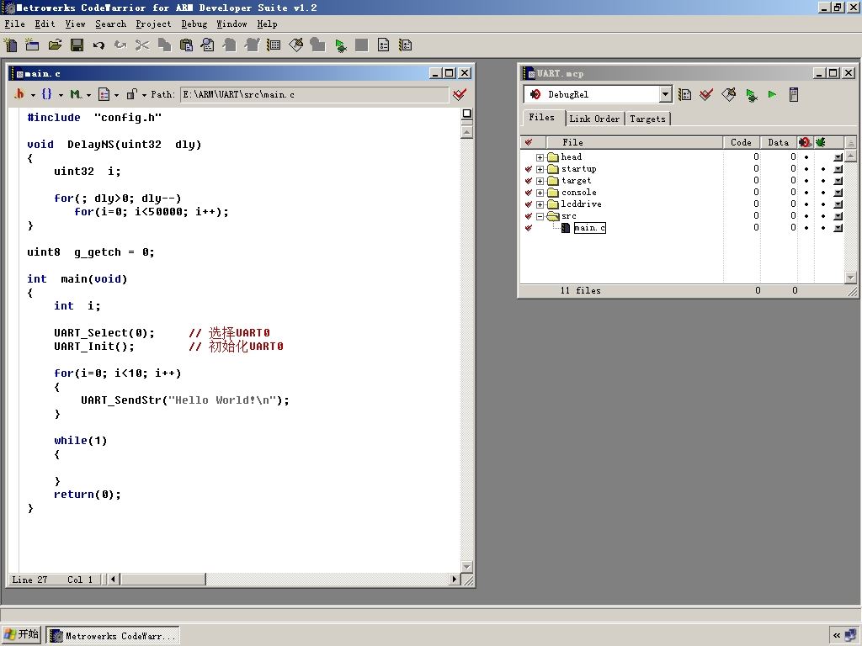862x646 pixels.
Task: Toggle the touch checkmark for lcddrive
Action: coord(529,204)
